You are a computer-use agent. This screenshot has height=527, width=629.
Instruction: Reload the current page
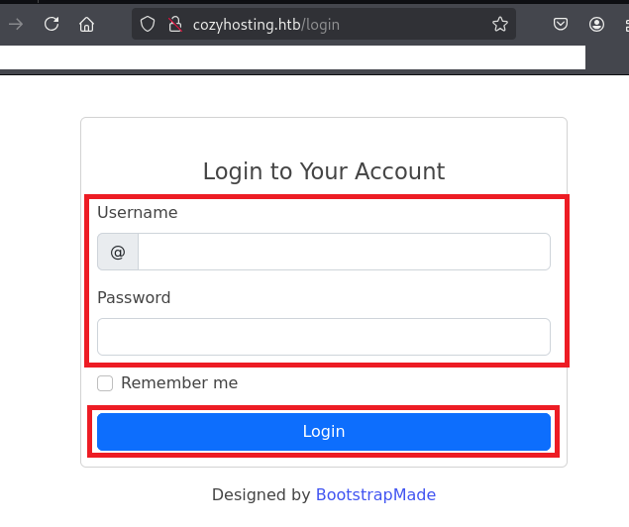(x=52, y=24)
